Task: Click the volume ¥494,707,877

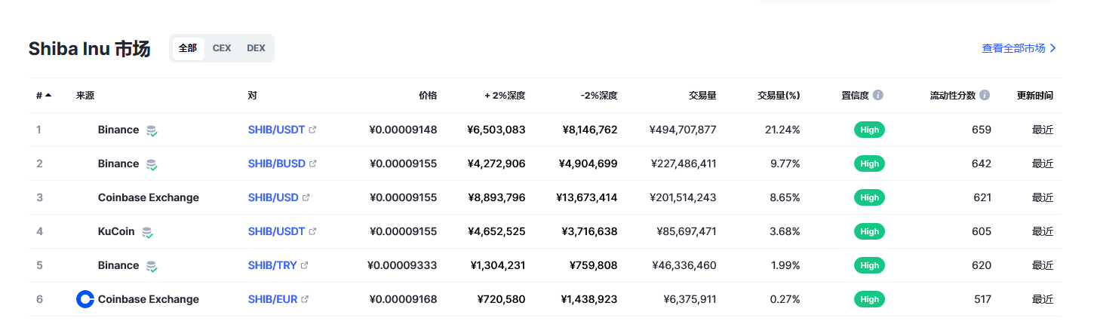Action: coord(683,130)
